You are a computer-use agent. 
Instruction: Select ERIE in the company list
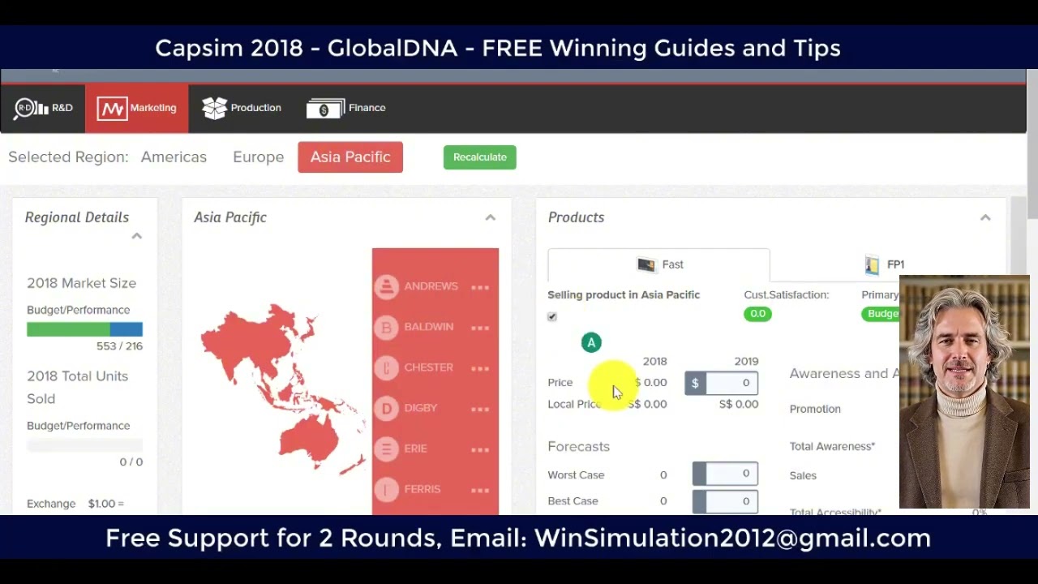coord(415,449)
